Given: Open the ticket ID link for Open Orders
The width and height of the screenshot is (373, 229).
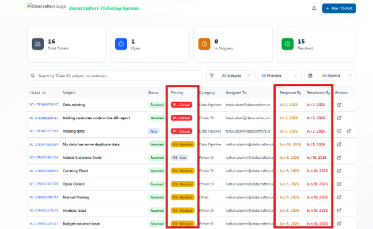Looking at the screenshot, I should [44, 184].
